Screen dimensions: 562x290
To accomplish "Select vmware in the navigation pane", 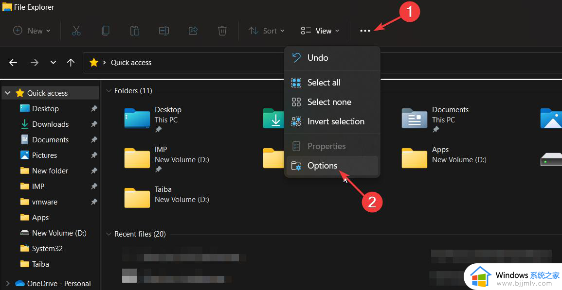I will pos(45,202).
